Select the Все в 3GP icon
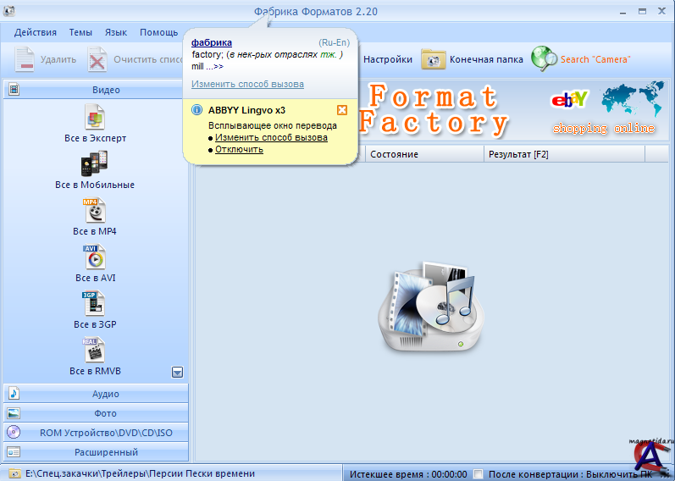Image resolution: width=675 pixels, height=481 pixels. click(95, 303)
